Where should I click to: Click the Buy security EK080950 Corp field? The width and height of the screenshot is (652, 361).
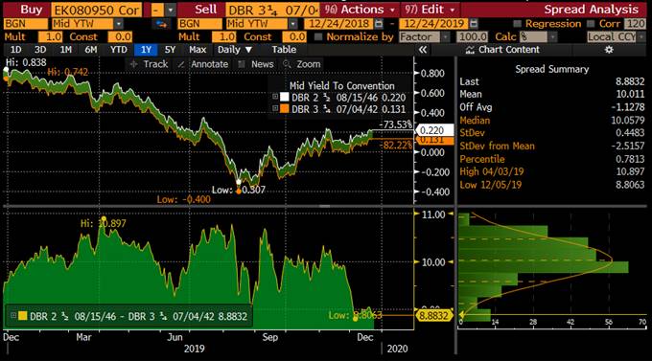[x=96, y=10]
